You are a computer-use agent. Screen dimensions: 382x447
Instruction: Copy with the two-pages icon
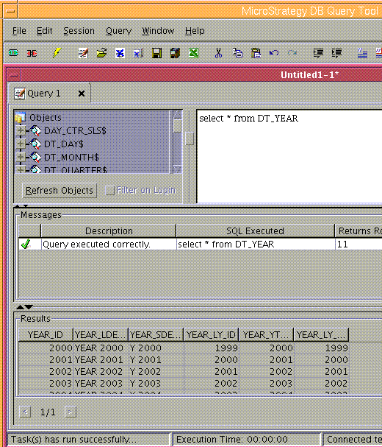pyautogui.click(x=237, y=53)
